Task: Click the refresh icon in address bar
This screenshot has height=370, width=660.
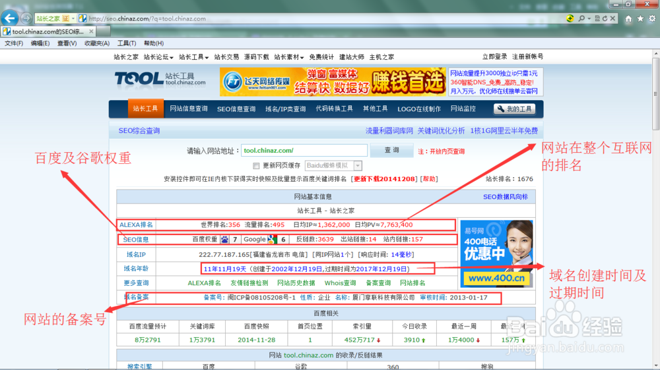Action: tap(605, 18)
